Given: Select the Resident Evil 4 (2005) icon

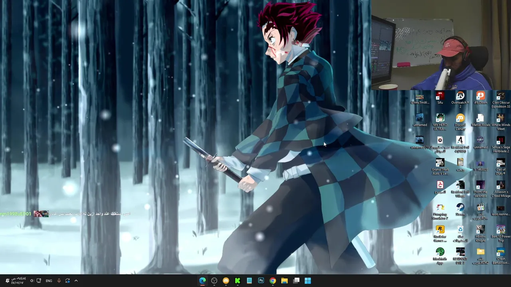Looking at the screenshot, I should [460, 145].
